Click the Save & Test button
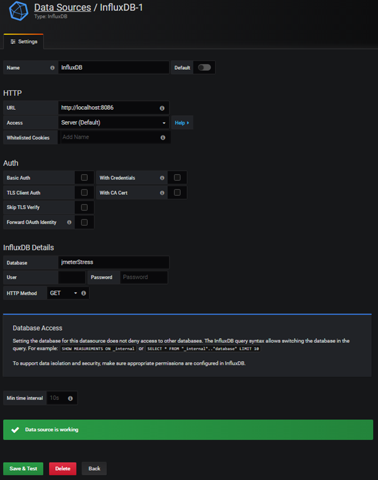 (x=23, y=468)
